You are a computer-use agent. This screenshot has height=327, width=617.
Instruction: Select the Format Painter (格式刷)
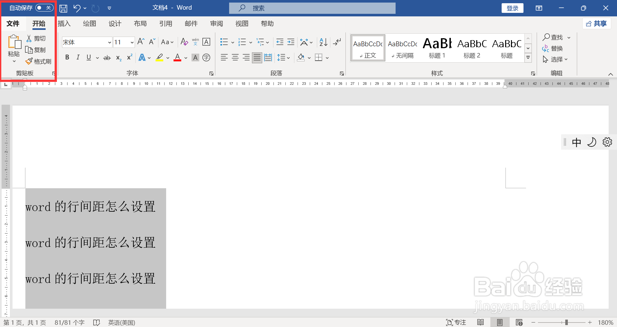pos(39,61)
